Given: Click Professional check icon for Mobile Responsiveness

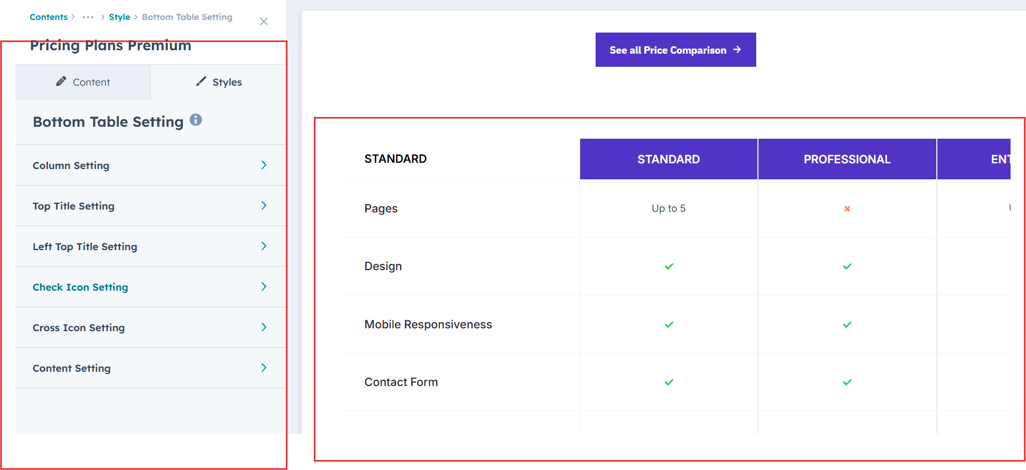Looking at the screenshot, I should click(847, 325).
